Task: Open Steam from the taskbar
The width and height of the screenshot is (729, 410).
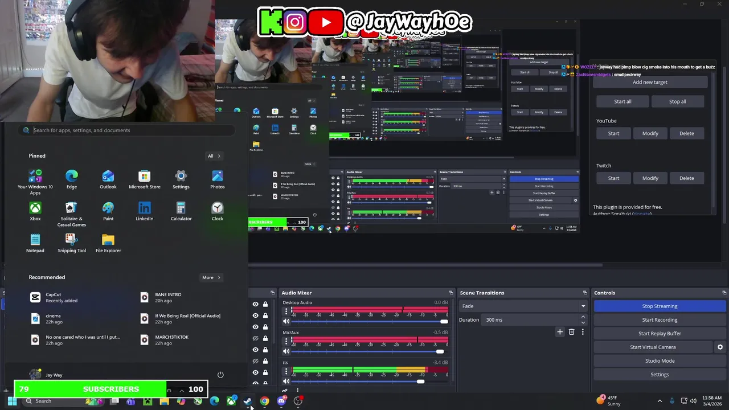Action: pyautogui.click(x=248, y=401)
